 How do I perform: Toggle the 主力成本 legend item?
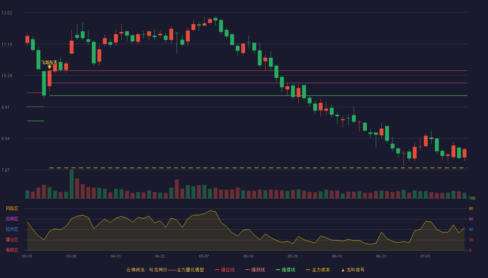tap(318, 270)
